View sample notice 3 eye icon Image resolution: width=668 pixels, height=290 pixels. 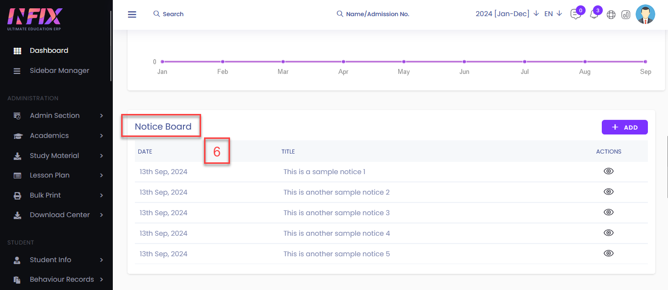[x=609, y=212]
